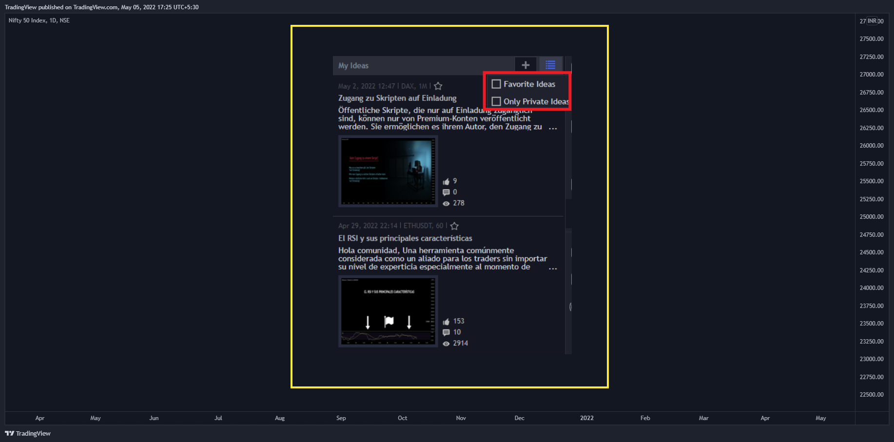Star the El RSI idea
Viewport: 894px width, 442px height.
point(454,226)
